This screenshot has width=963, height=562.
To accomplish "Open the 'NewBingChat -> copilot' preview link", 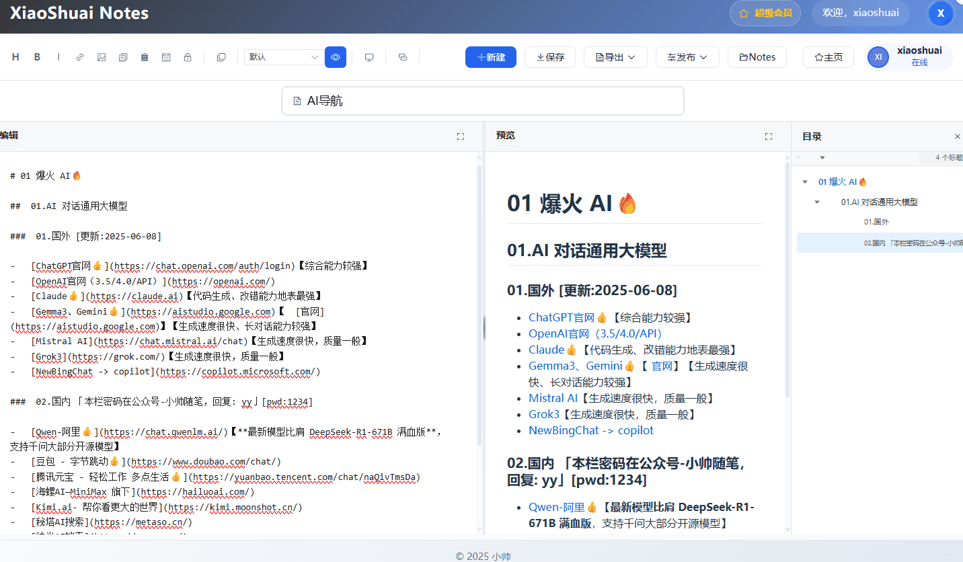I will click(x=591, y=430).
